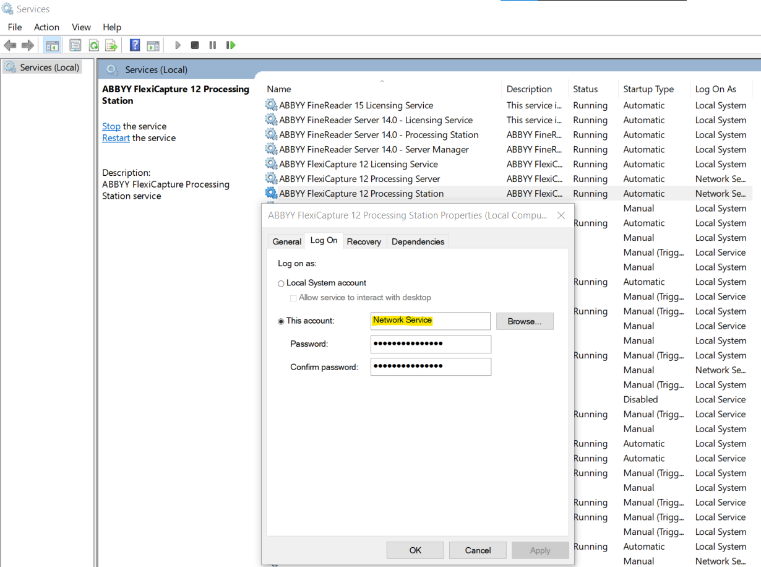The image size is (761, 567).
Task: Click the Password field
Action: coord(431,344)
